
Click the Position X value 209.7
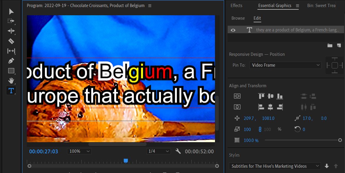(249, 118)
